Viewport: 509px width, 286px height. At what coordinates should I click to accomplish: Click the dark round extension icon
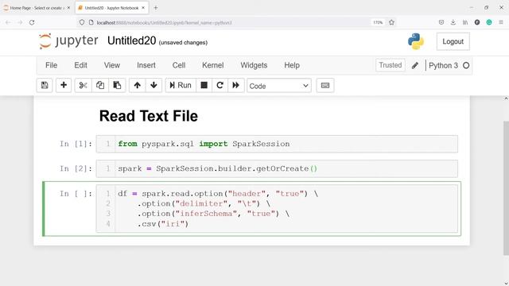pyautogui.click(x=477, y=22)
